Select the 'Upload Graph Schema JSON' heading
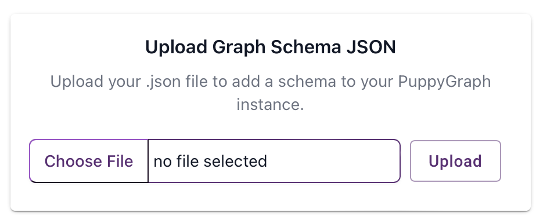 [x=270, y=47]
